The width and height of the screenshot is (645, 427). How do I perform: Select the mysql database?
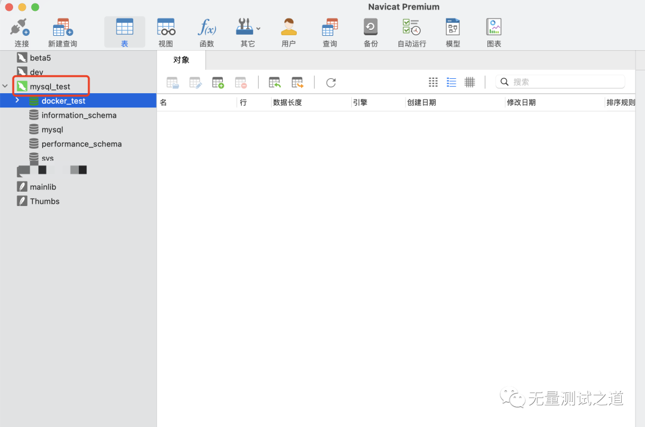78,130
